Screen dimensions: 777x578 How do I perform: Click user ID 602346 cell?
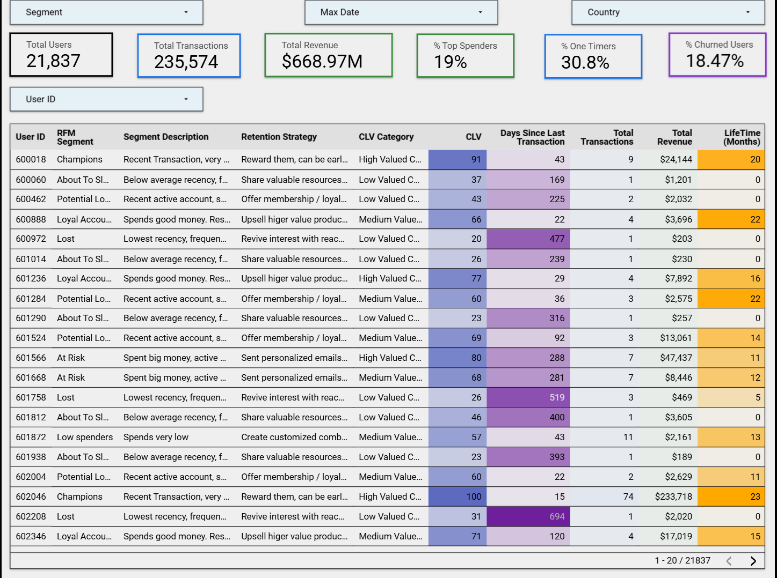(x=31, y=536)
